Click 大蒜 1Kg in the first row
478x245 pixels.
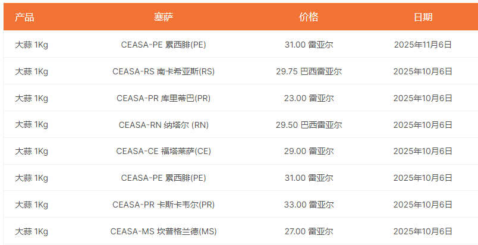tap(32, 45)
